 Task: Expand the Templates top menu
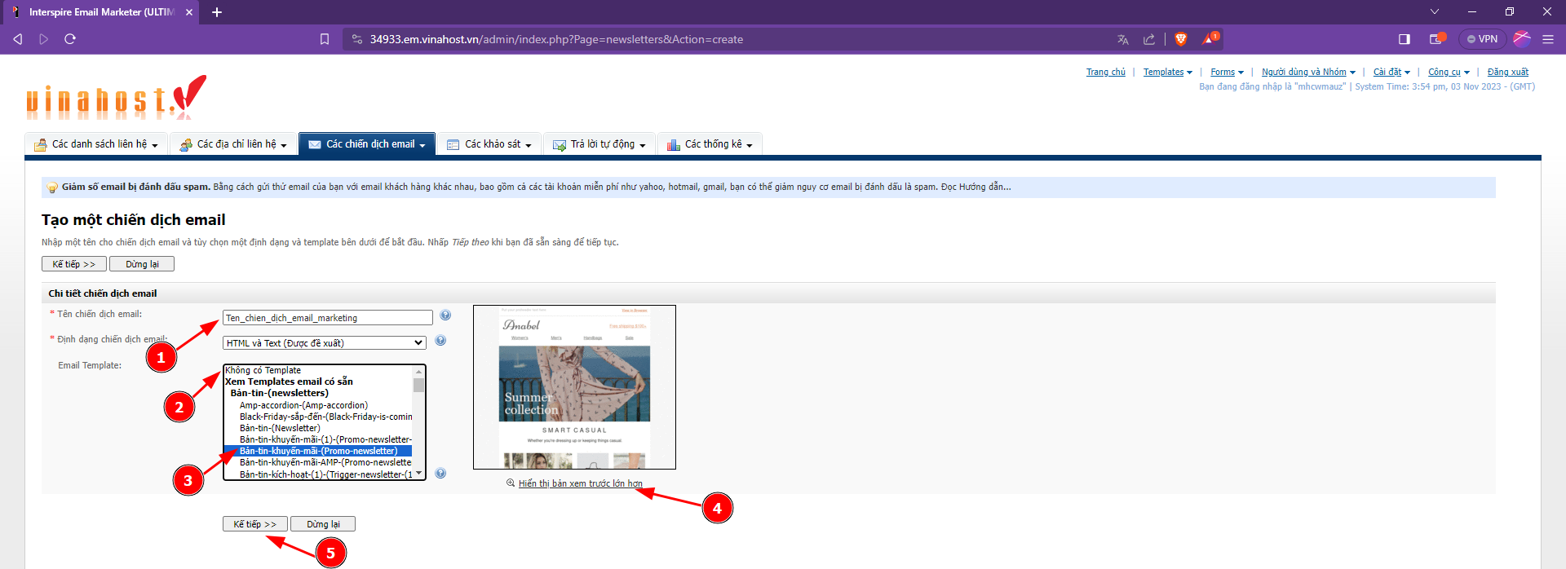pyautogui.click(x=1167, y=73)
